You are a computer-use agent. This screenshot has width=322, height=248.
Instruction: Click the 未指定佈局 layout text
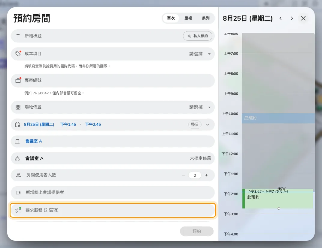point(200,158)
